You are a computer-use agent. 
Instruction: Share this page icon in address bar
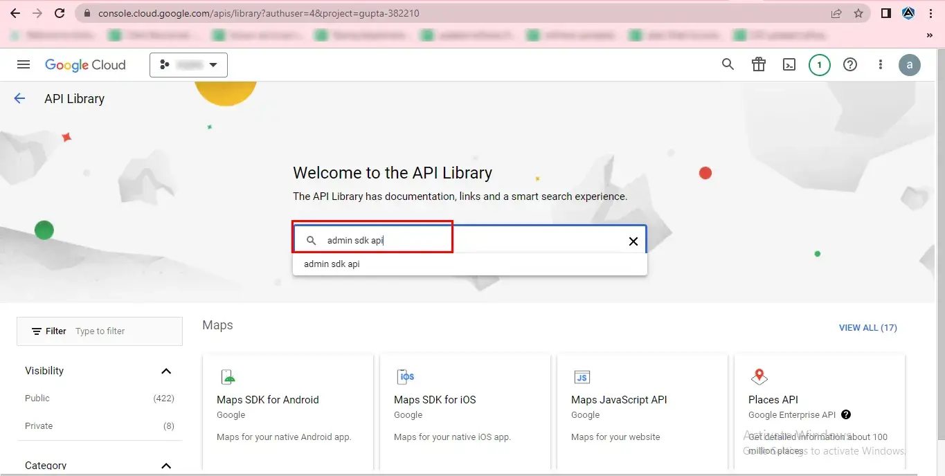(x=836, y=13)
